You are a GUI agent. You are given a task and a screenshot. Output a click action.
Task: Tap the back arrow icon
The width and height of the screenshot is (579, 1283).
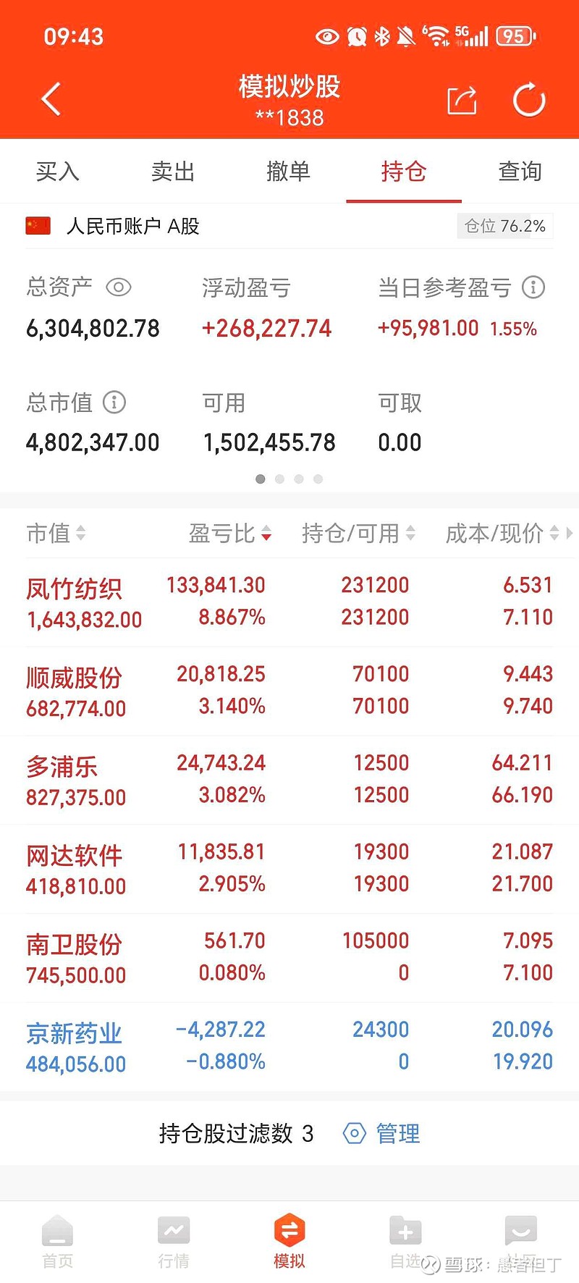(x=51, y=99)
